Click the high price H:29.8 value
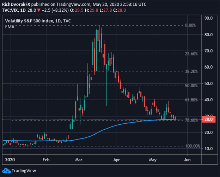 [91, 10]
